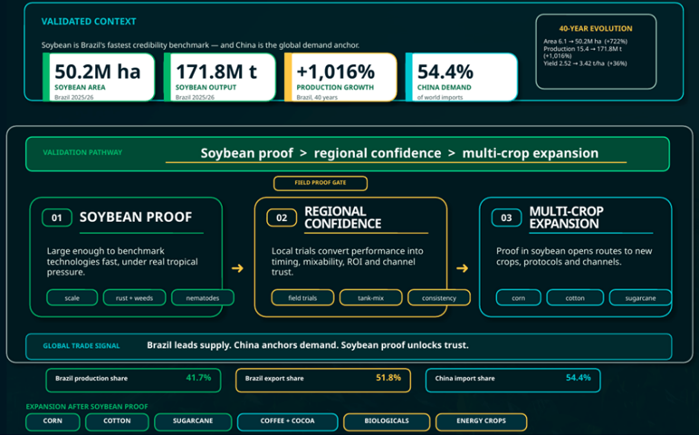The height and width of the screenshot is (435, 699).
Task: Click the rust + weeds tag
Action: [x=134, y=298]
